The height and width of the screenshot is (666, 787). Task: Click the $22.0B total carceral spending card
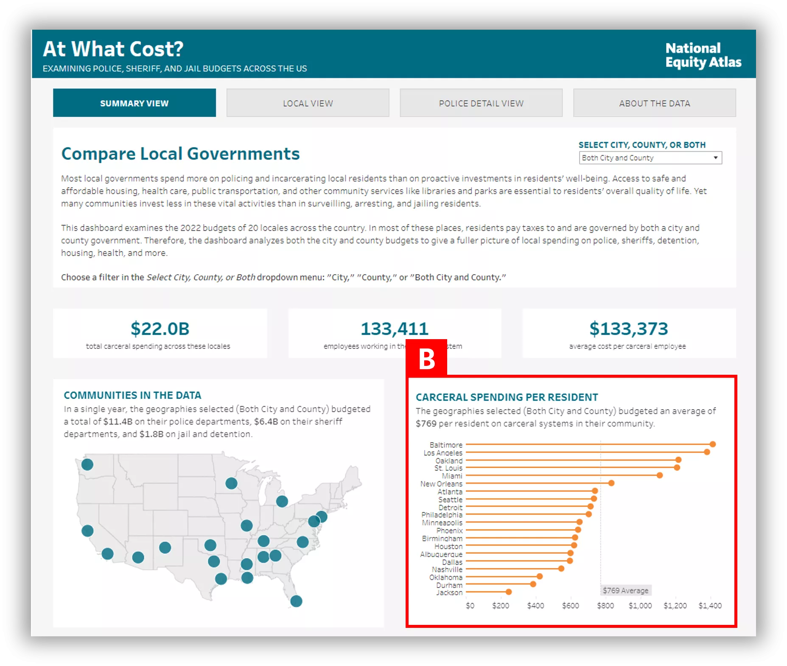pyautogui.click(x=160, y=334)
